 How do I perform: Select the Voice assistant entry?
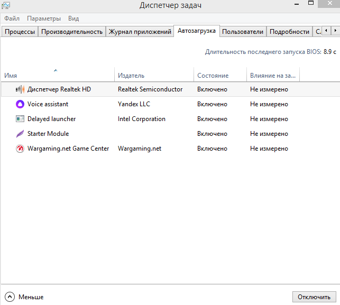coord(48,104)
